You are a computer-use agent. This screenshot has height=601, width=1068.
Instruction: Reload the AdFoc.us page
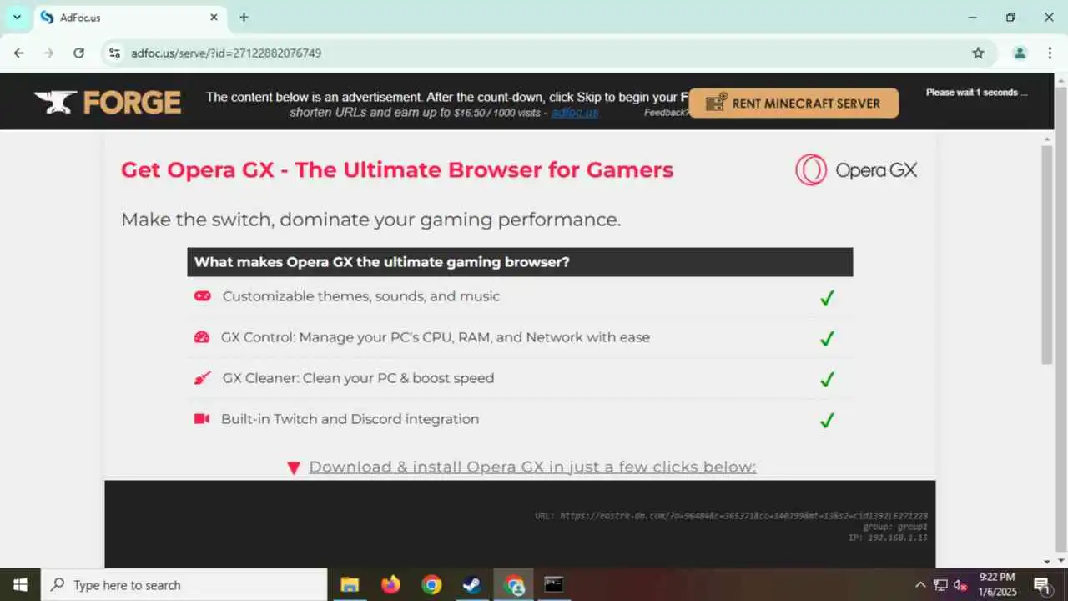78,53
